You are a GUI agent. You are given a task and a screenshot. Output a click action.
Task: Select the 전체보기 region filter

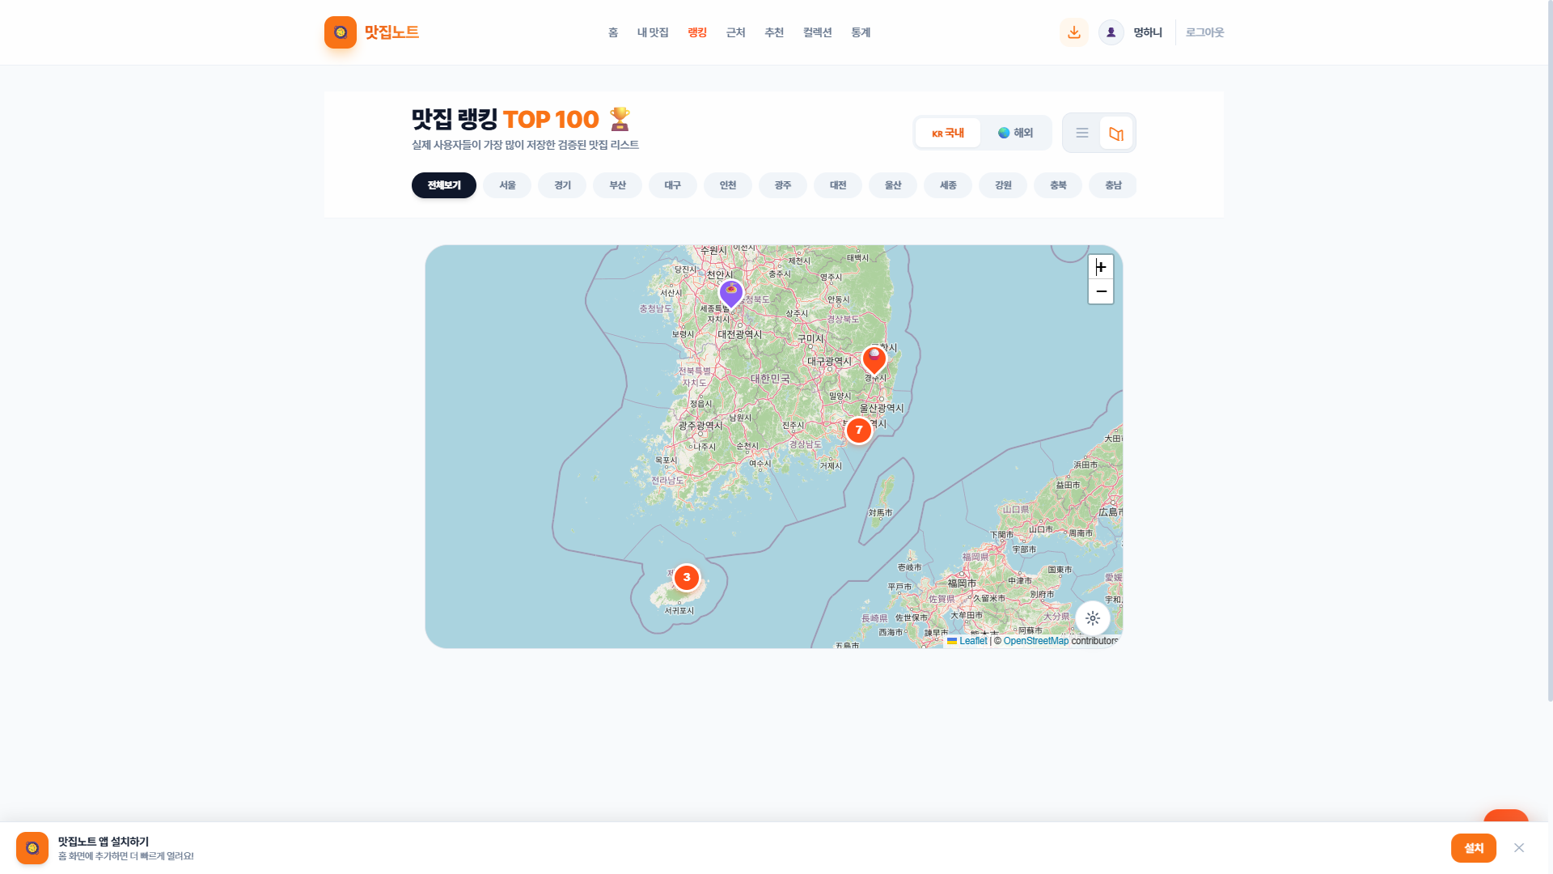(444, 185)
